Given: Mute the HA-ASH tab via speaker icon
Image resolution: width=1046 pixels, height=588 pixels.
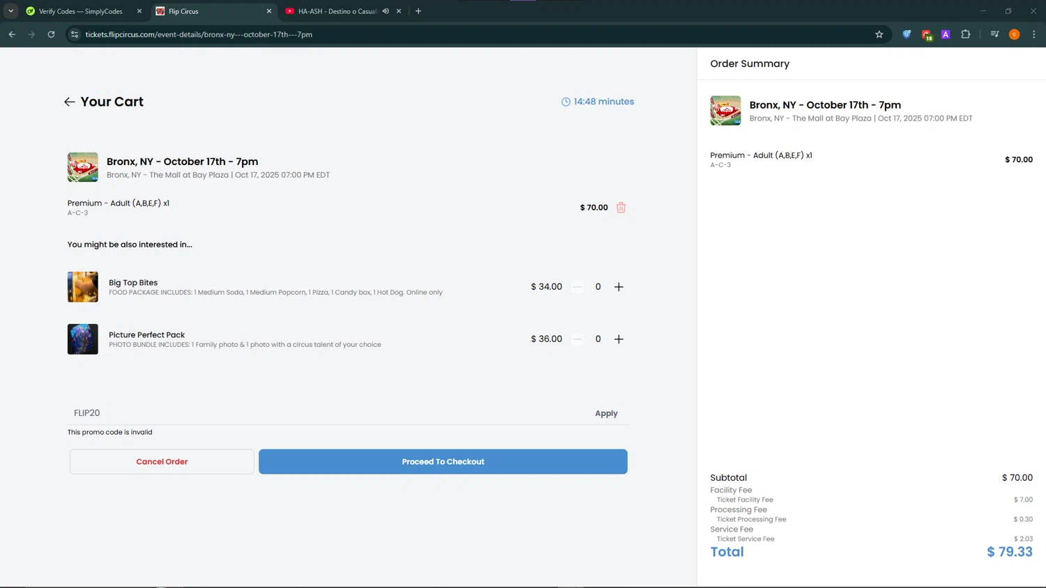Looking at the screenshot, I should pyautogui.click(x=386, y=11).
